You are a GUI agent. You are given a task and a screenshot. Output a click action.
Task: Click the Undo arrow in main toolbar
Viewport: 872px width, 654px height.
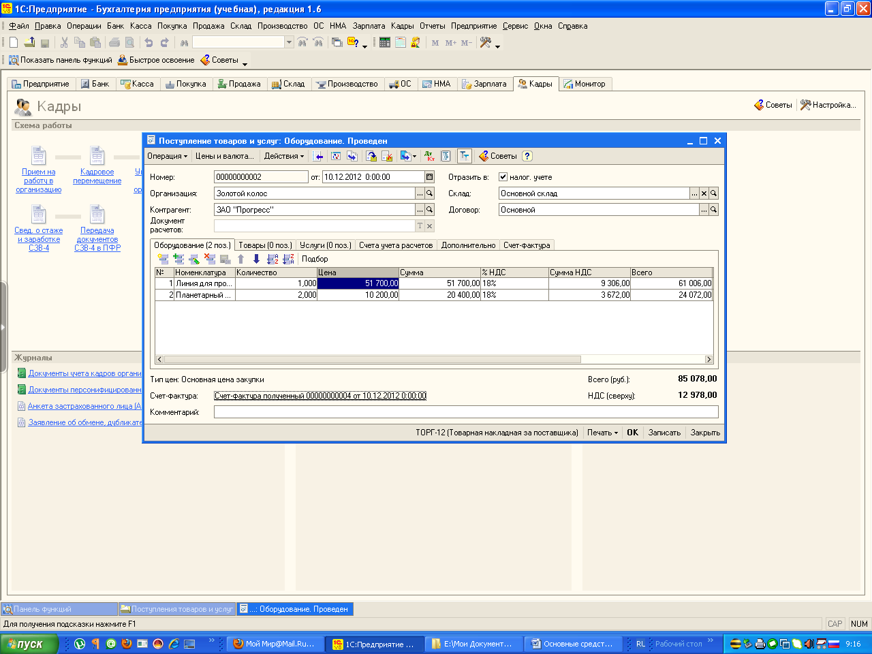coord(149,42)
